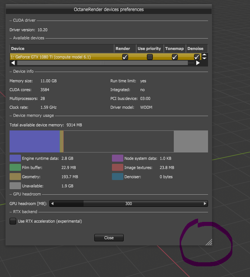The height and width of the screenshot is (277, 250).
Task: Click the Use priority column header
Action: point(150,48)
